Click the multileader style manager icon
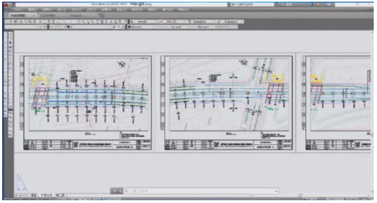Screen dimensions: 377x203 click(x=218, y=21)
